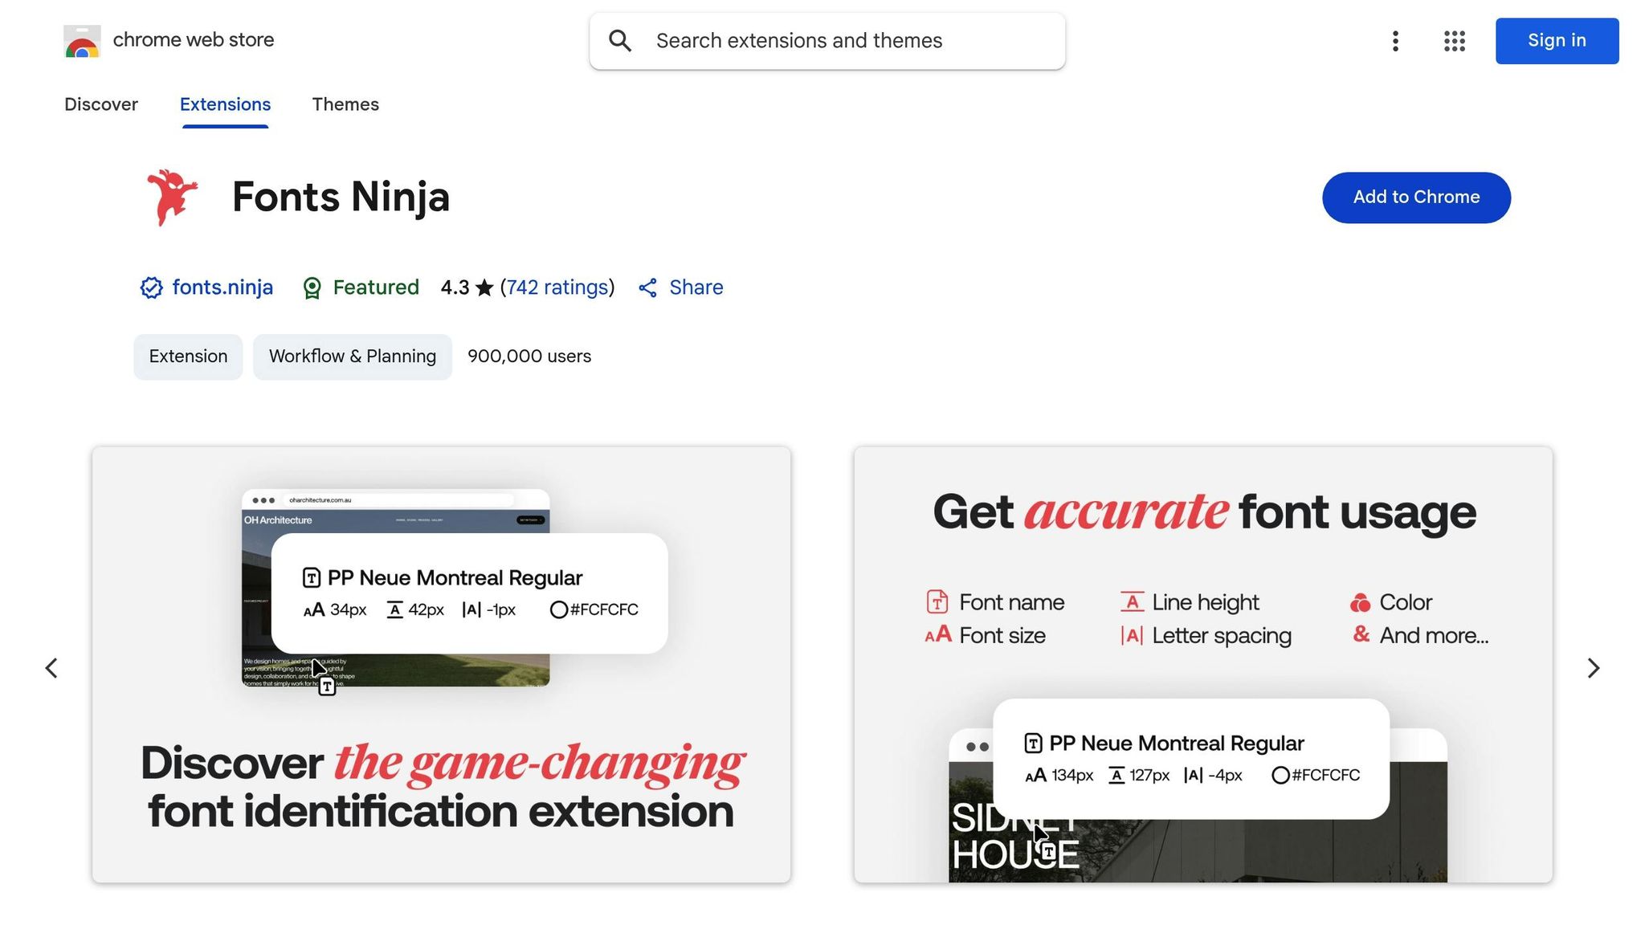Select the Extensions tab
Screen dimensions: 1645x925
[x=225, y=104]
